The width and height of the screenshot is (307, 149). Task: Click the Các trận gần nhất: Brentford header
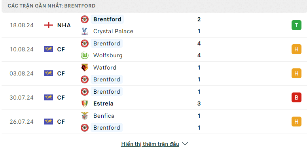51,6
